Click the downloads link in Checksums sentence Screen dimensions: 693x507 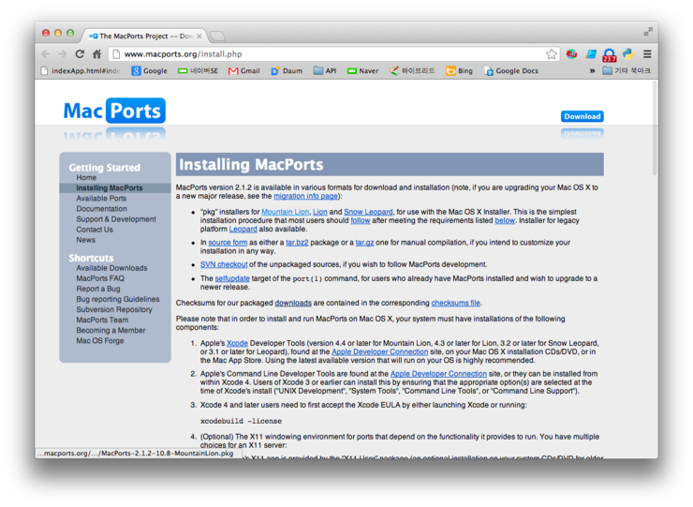tap(293, 303)
